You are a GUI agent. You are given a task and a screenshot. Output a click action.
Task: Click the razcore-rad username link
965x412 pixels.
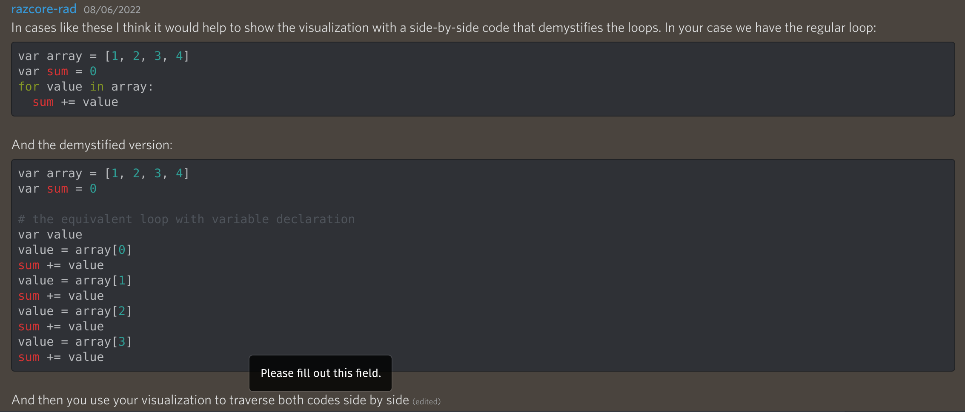pos(44,9)
